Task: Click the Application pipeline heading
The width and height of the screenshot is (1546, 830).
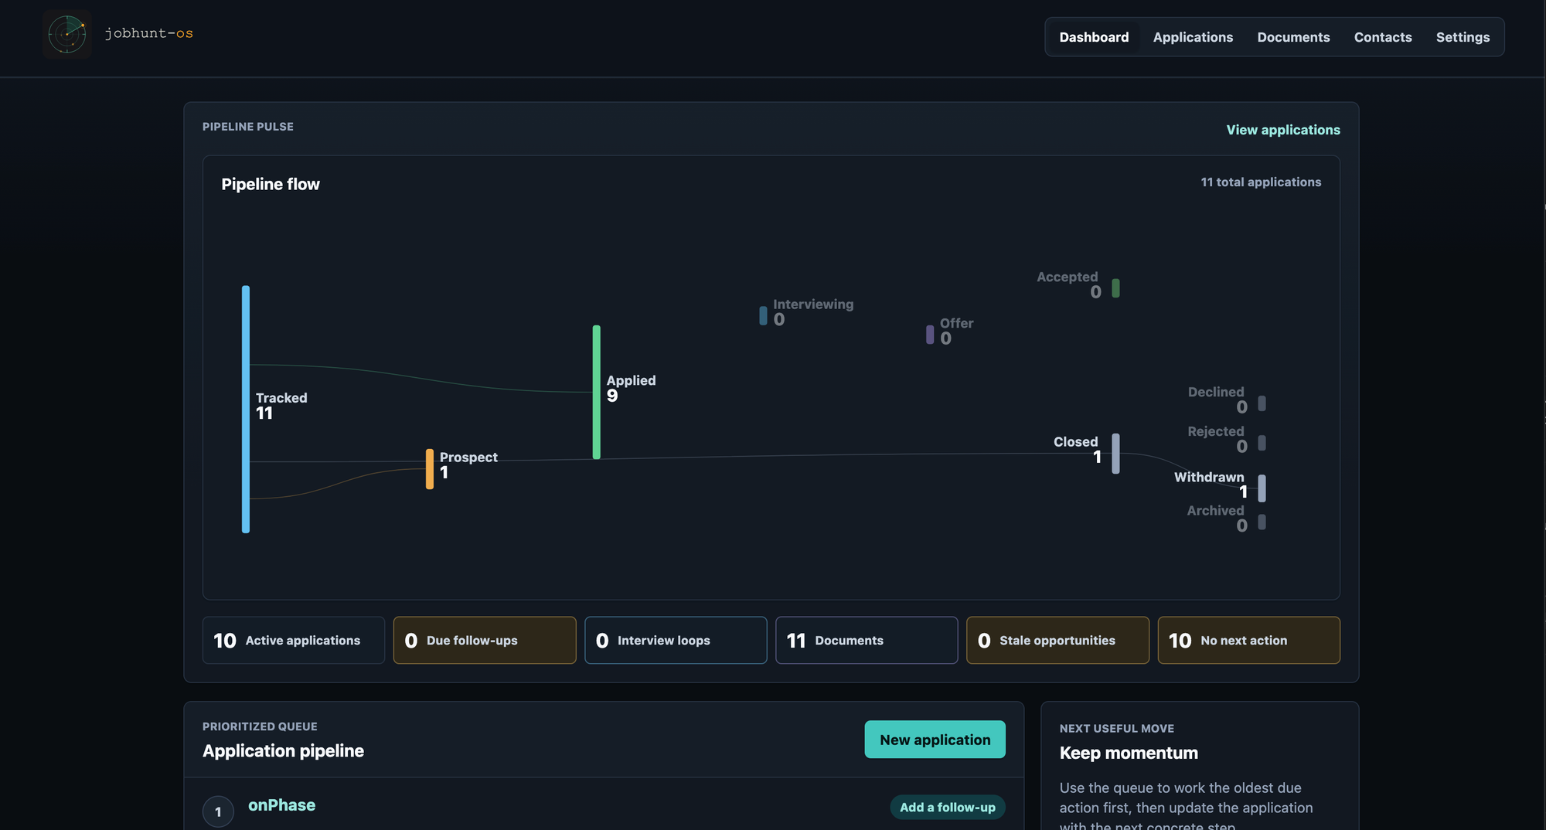Action: [x=283, y=751]
